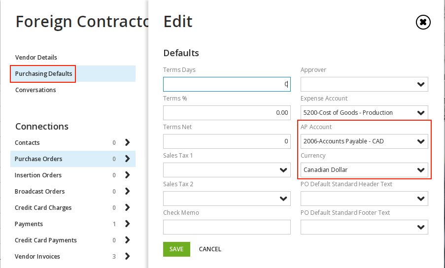
Task: Focus the Check Memo text field
Action: tap(227, 227)
